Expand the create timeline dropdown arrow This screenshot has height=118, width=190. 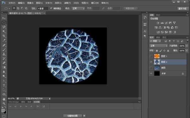tap(85, 116)
